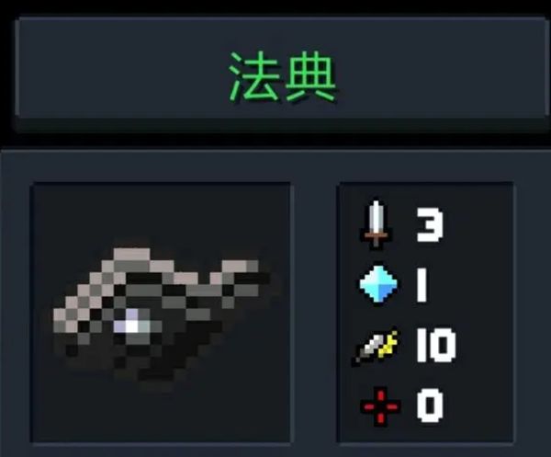This screenshot has width=551, height=457.
Task: Tap the silver blade of the sword icon
Action: [376, 216]
